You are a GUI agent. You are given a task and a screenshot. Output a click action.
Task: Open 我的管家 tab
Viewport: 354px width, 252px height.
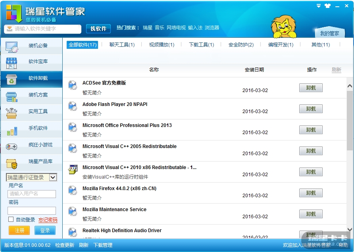click(x=330, y=33)
